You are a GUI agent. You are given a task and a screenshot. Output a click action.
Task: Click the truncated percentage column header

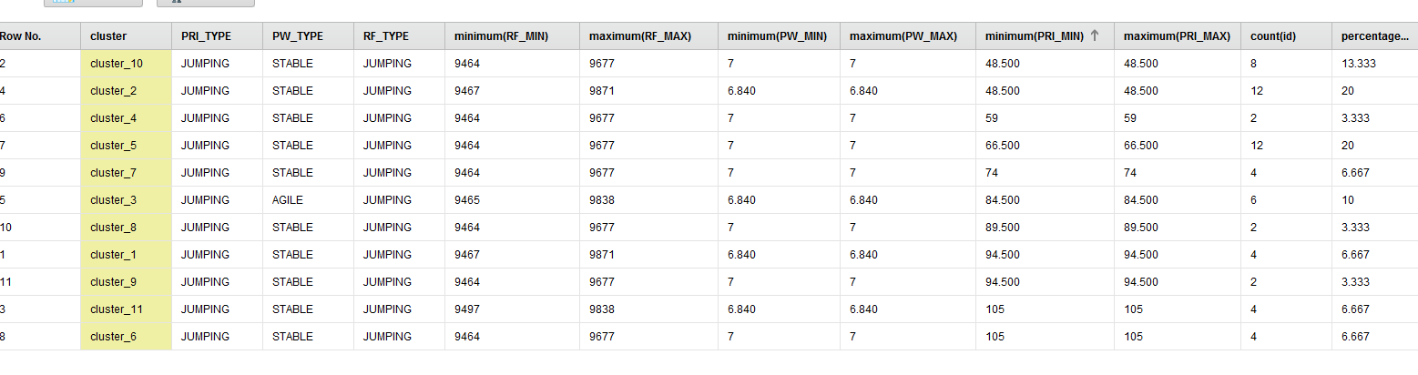(x=1375, y=36)
